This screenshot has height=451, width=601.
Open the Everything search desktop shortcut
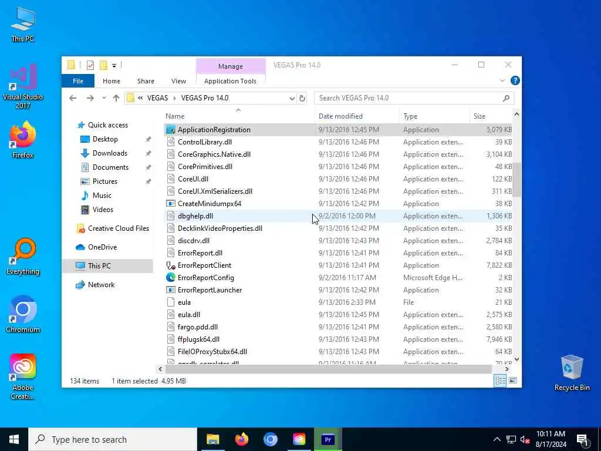pyautogui.click(x=23, y=256)
